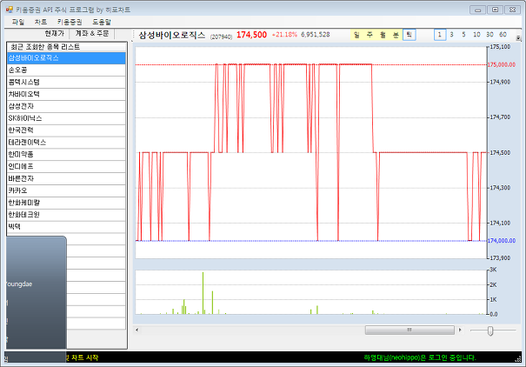Viewport: 526px width, 367px height.
Task: Switch to the 현재가 tab
Action: coord(55,34)
